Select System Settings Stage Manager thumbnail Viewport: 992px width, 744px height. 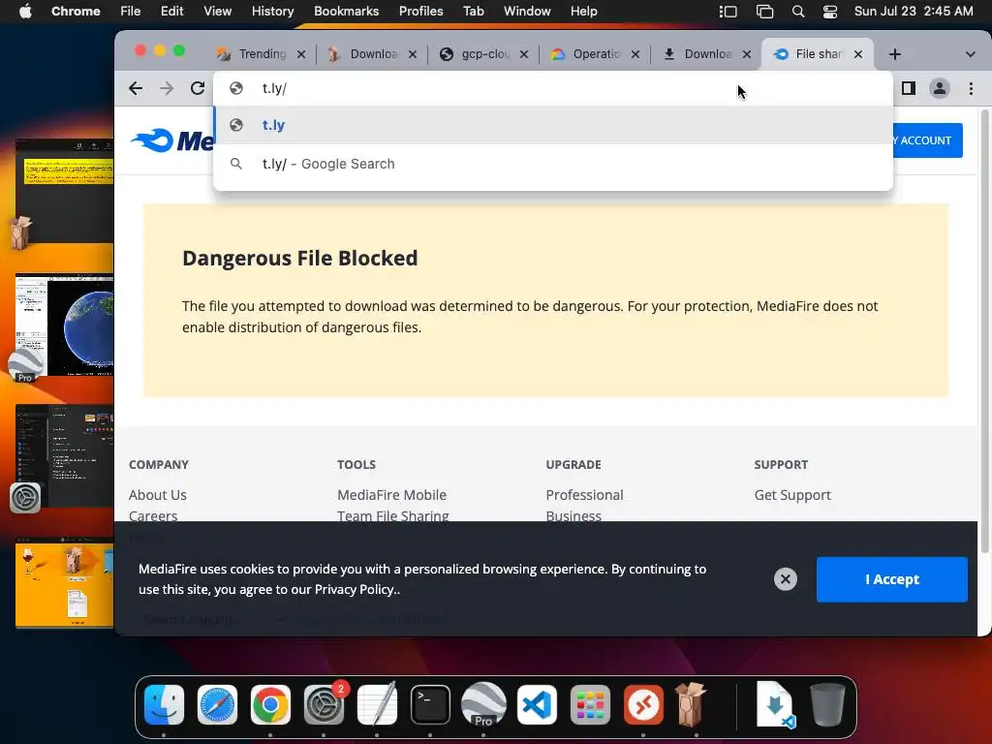[64, 455]
